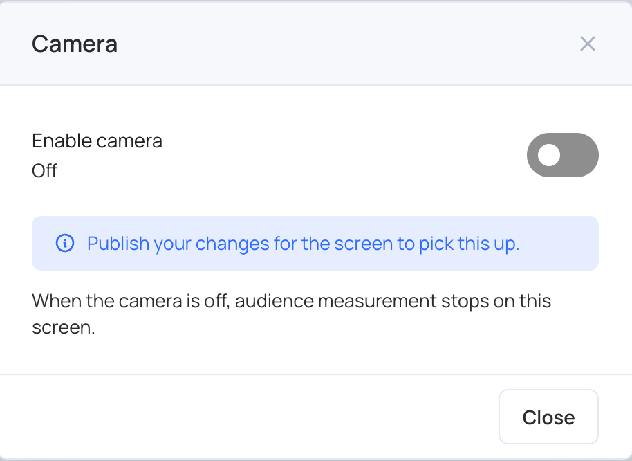Dismiss the Camera dialog with the X icon
The height and width of the screenshot is (461, 632).
click(x=587, y=44)
